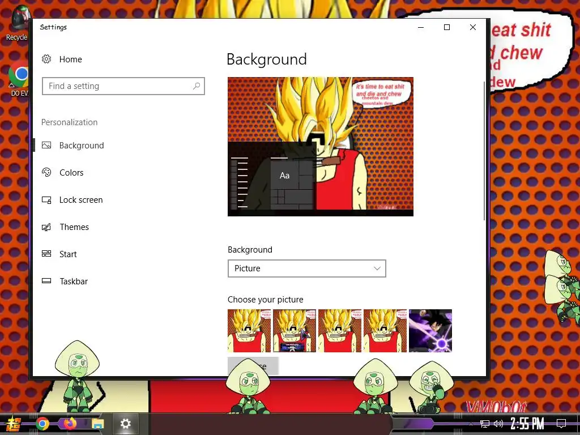This screenshot has height=435, width=580.
Task: Launch Chrome from the taskbar
Action: point(42,424)
